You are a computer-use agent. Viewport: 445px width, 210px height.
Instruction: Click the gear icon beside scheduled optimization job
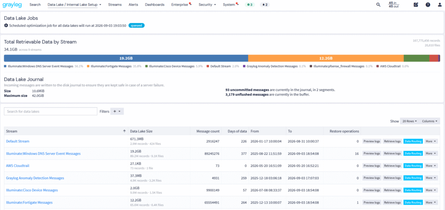pos(6,26)
